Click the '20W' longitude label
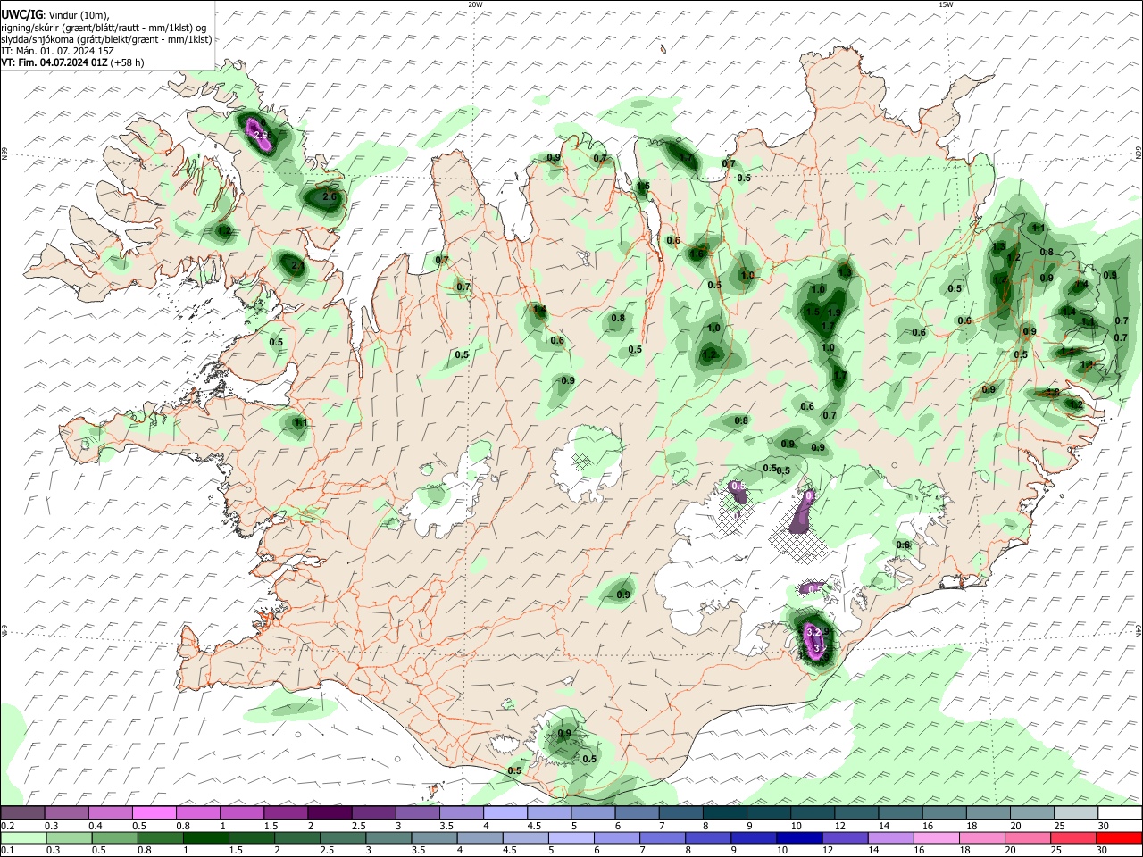This screenshot has height=857, width=1143. coord(475,4)
